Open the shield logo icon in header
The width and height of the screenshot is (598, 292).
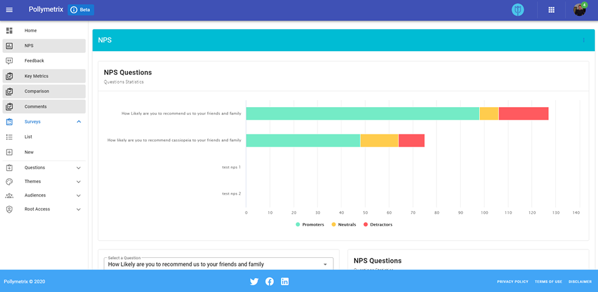(x=518, y=10)
